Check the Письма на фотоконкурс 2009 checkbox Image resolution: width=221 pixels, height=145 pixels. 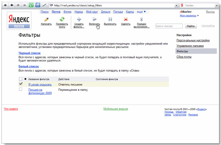[21, 89]
